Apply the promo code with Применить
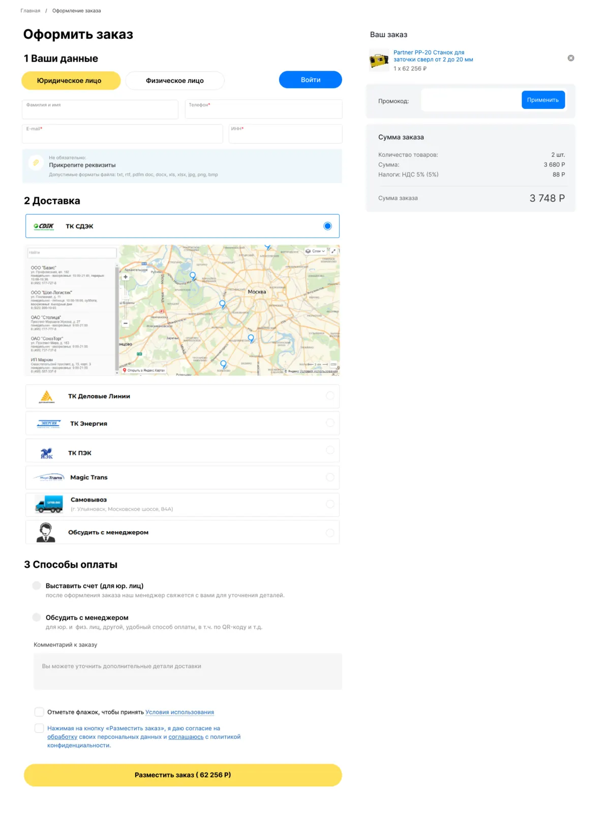610x822 pixels. (x=543, y=100)
